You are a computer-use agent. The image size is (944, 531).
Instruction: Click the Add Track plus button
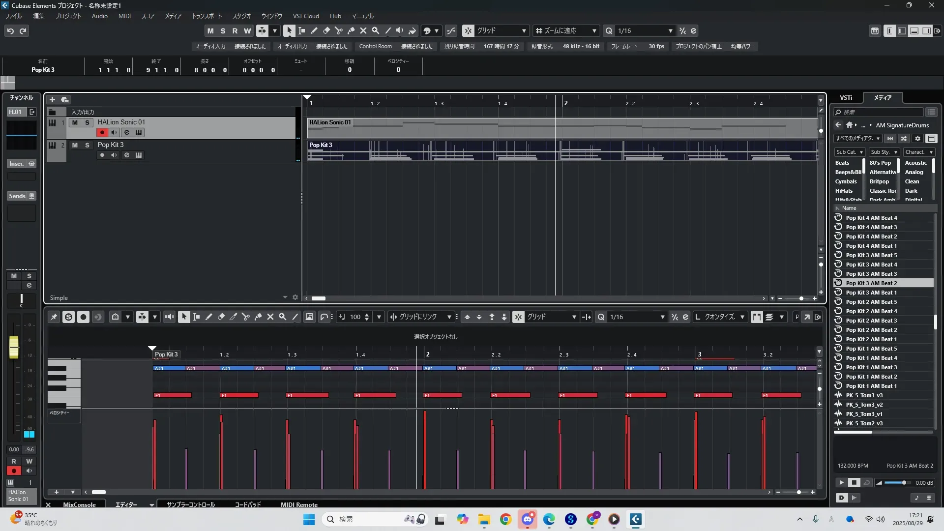[x=52, y=99]
